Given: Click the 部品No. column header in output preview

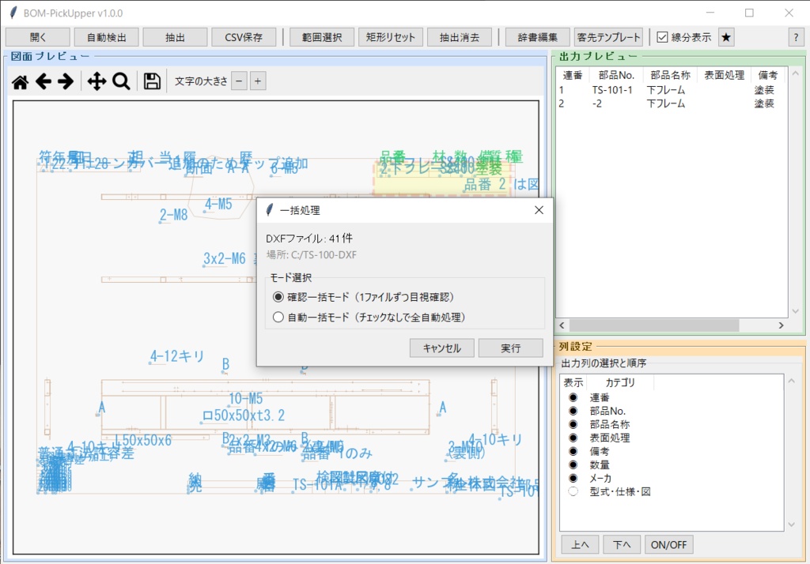Looking at the screenshot, I should [x=615, y=75].
